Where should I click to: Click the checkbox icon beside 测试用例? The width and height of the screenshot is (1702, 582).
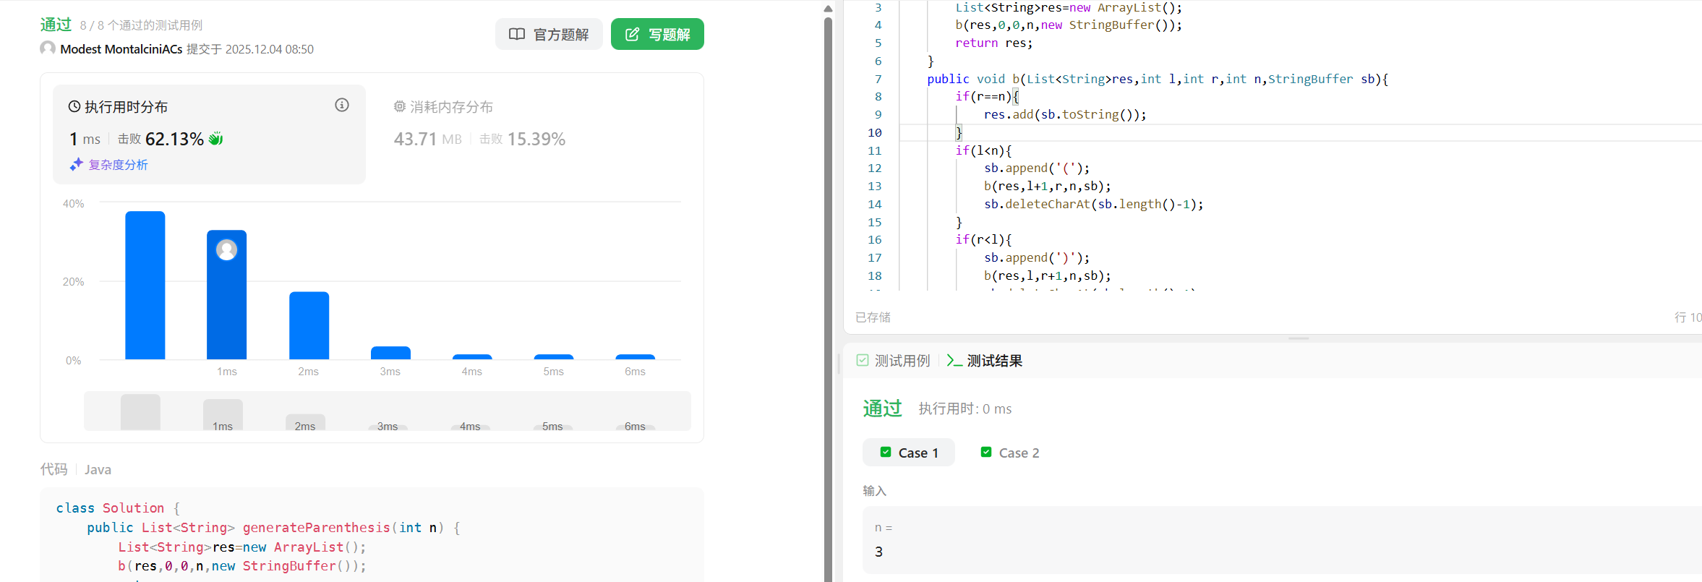[863, 360]
